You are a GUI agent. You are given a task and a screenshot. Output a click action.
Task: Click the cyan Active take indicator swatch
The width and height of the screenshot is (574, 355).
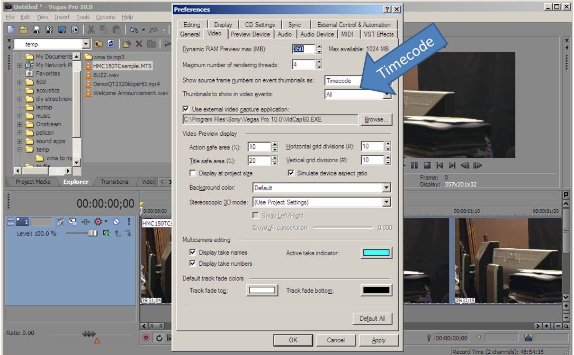tap(376, 253)
